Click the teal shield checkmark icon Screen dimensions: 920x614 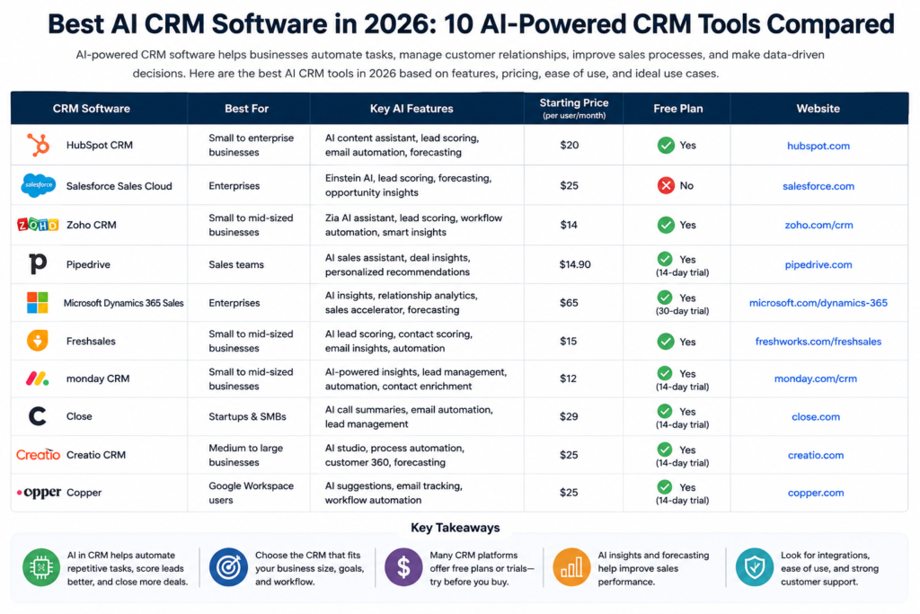pos(755,567)
